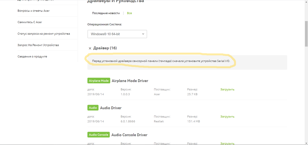The height and width of the screenshot is (145, 308).
Task: Open Свяжитесь С Acer page
Action: click(30, 22)
